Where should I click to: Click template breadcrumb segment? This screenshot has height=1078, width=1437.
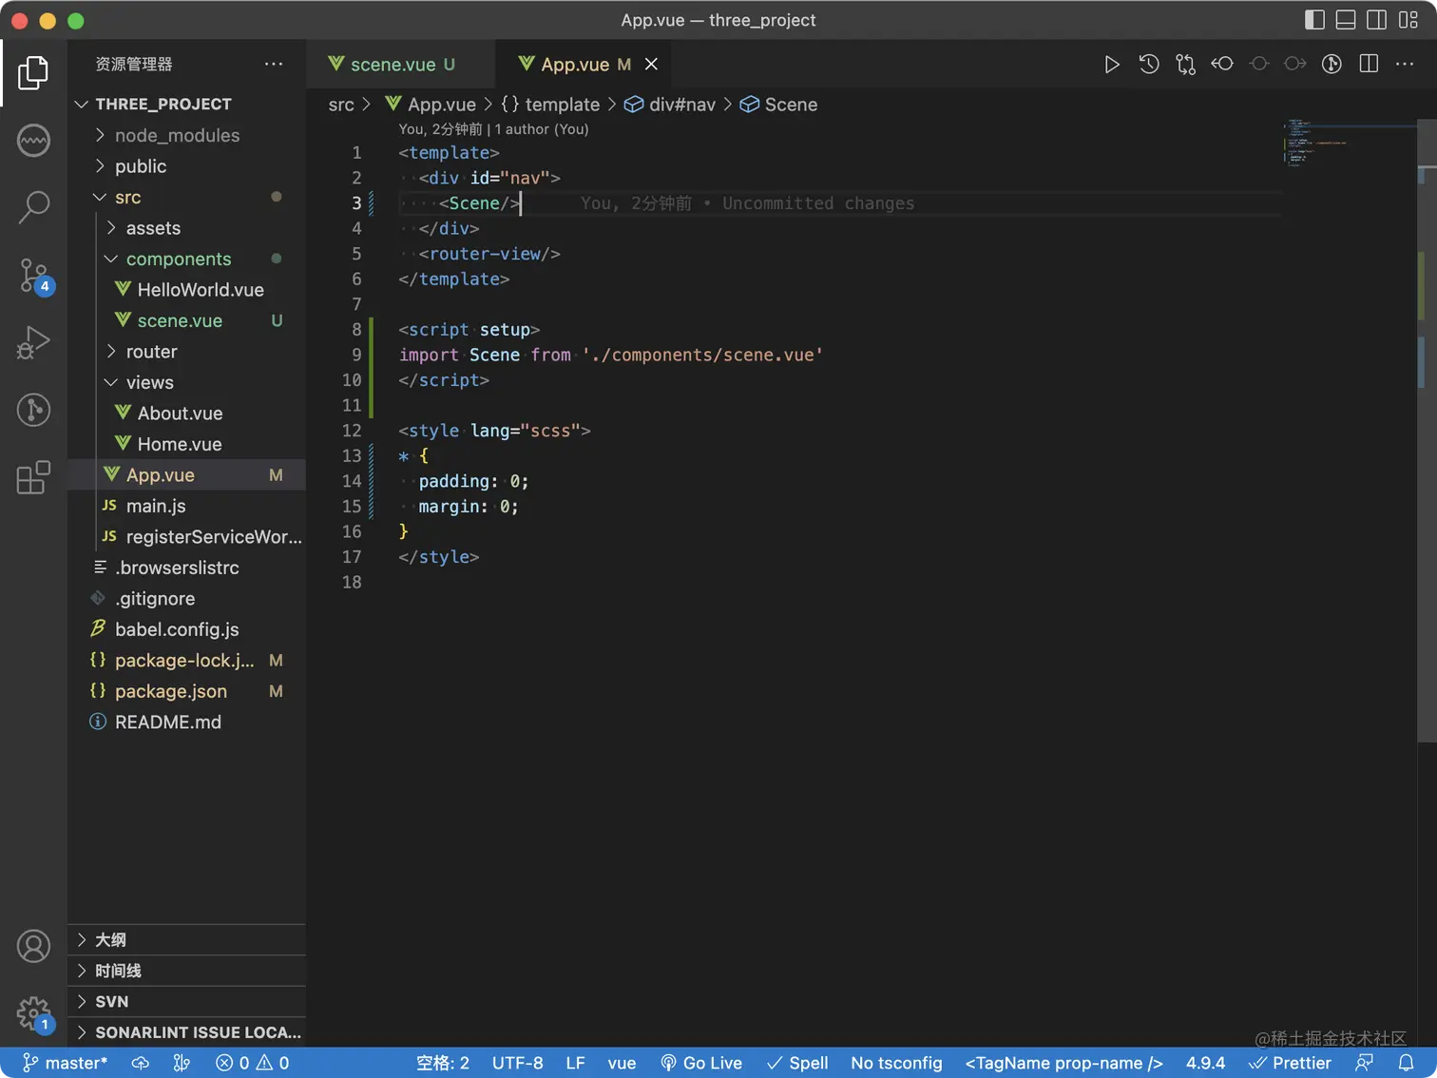[551, 105]
